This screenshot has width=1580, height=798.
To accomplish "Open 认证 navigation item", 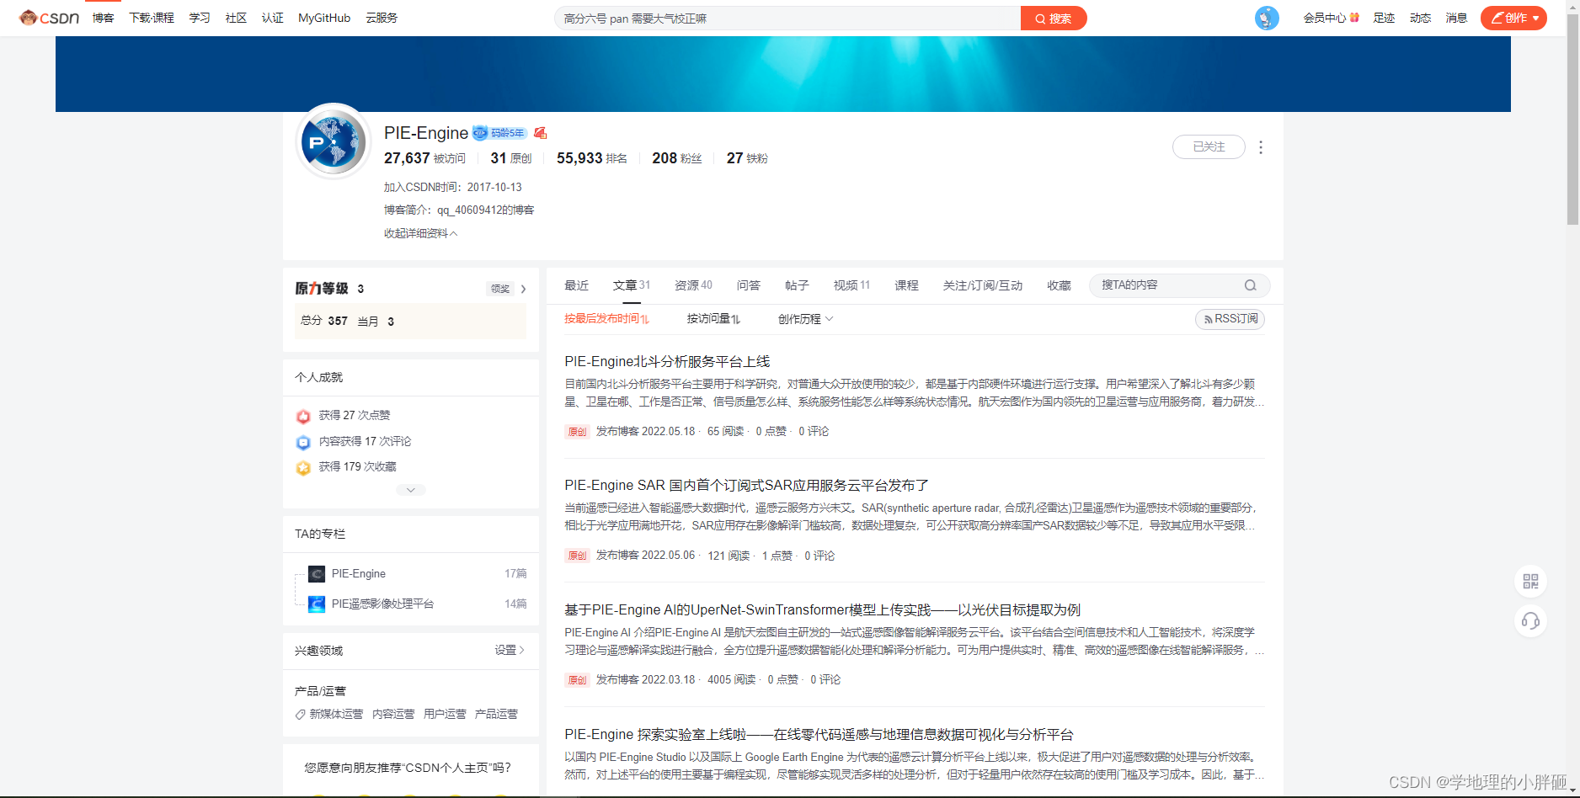I will pos(272,18).
